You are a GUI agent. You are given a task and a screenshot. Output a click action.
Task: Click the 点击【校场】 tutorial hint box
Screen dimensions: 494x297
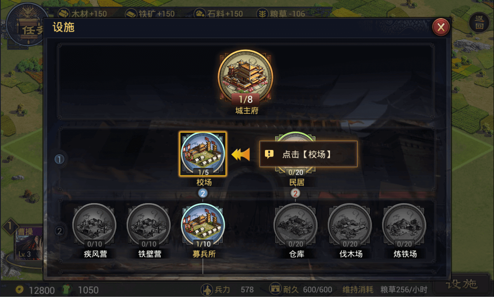coord(308,154)
